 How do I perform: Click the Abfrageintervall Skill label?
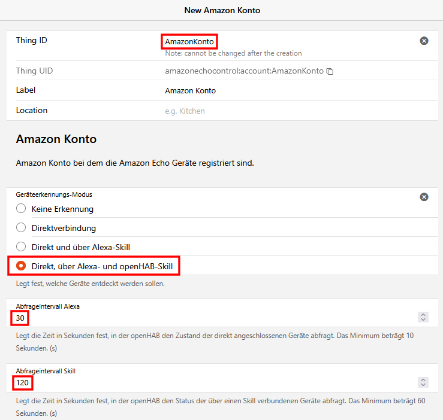pyautogui.click(x=46, y=371)
